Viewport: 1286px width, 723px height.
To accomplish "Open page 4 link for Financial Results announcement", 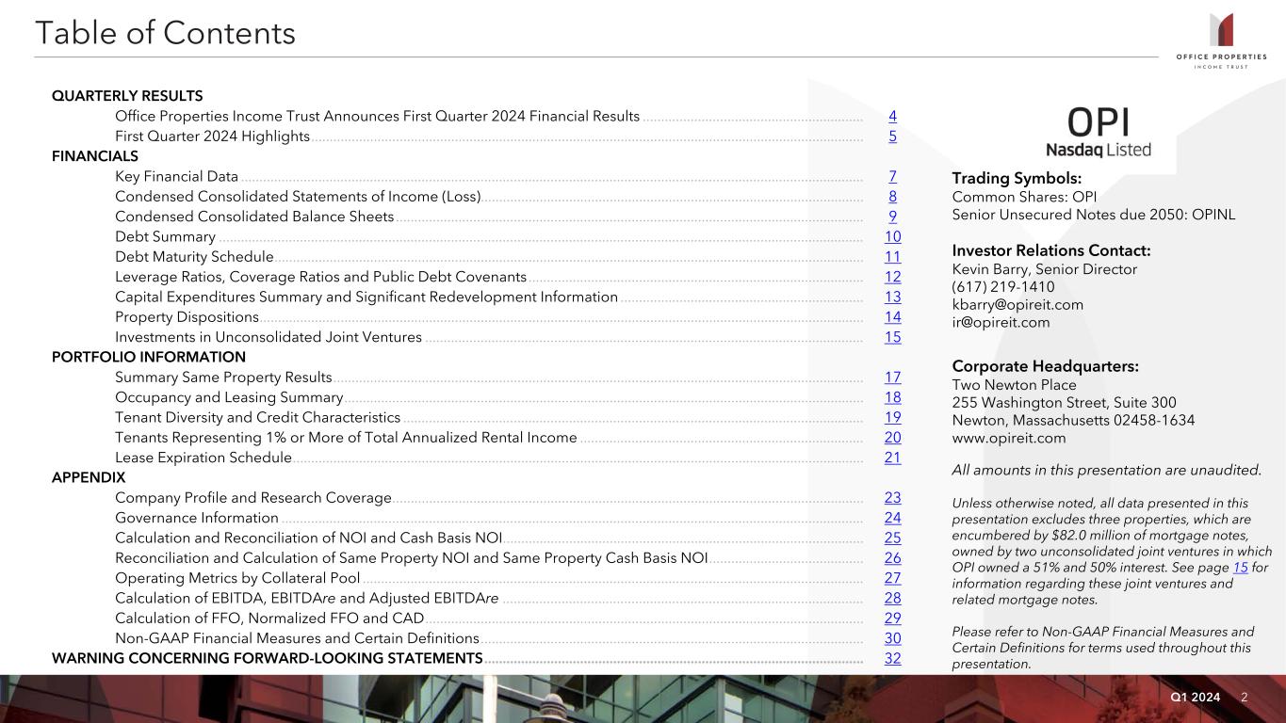I will tap(892, 117).
